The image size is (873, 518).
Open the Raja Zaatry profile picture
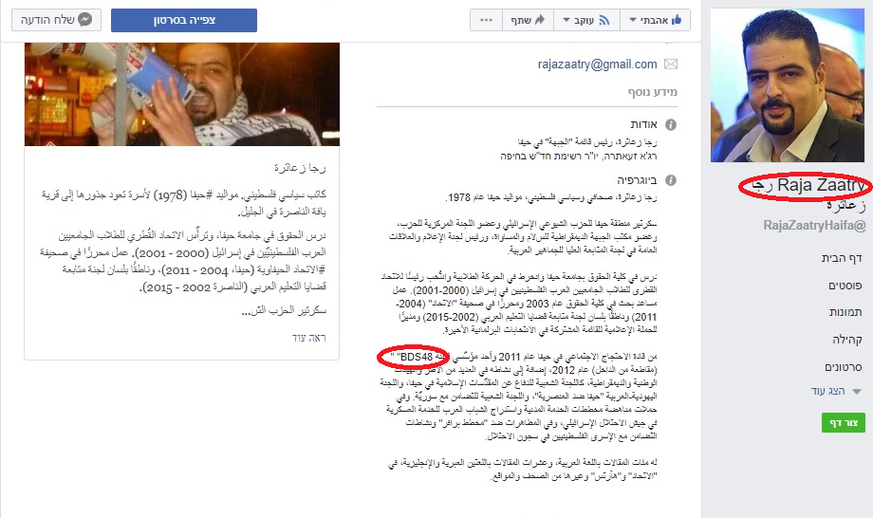pos(788,85)
